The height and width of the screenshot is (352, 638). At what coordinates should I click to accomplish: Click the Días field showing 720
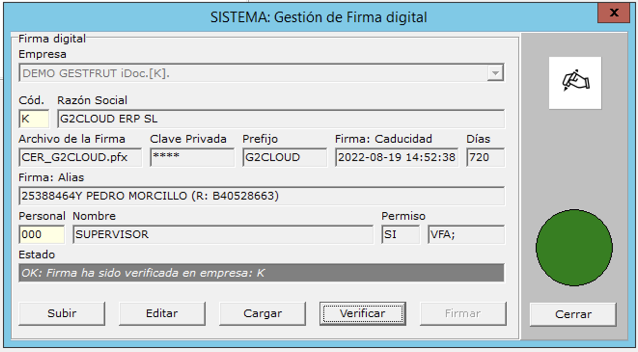coord(485,157)
